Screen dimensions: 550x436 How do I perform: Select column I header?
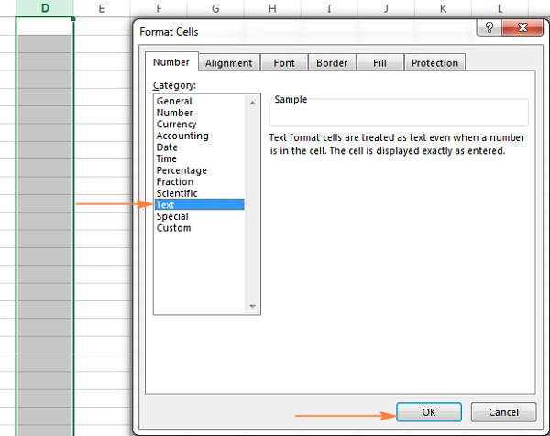point(329,8)
